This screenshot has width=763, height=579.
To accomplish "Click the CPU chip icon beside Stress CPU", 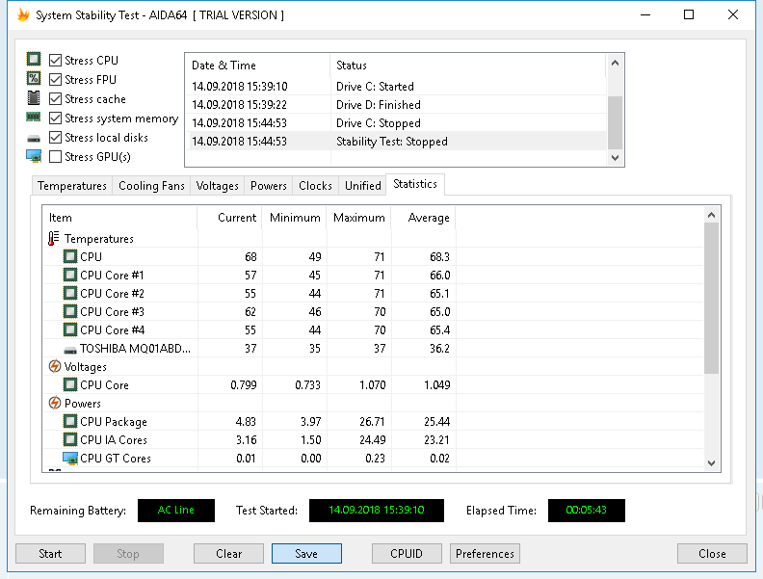I will (34, 60).
